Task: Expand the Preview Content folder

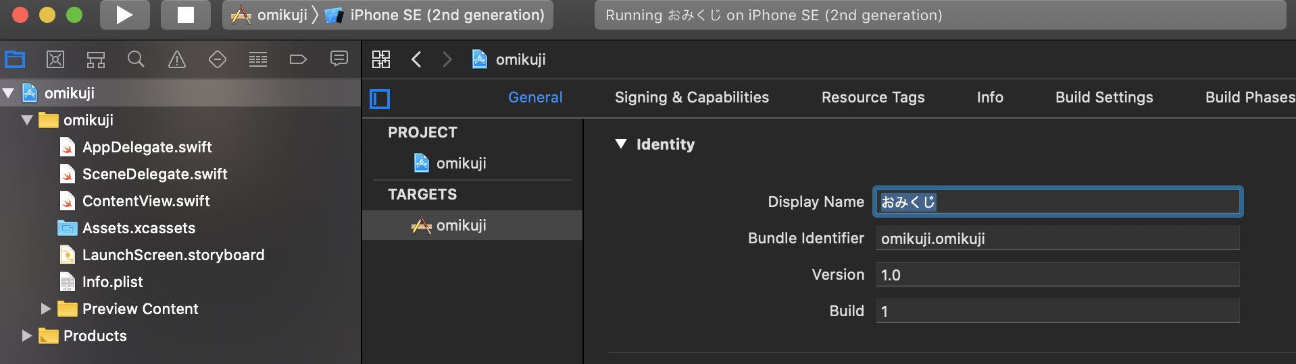Action: click(x=45, y=309)
